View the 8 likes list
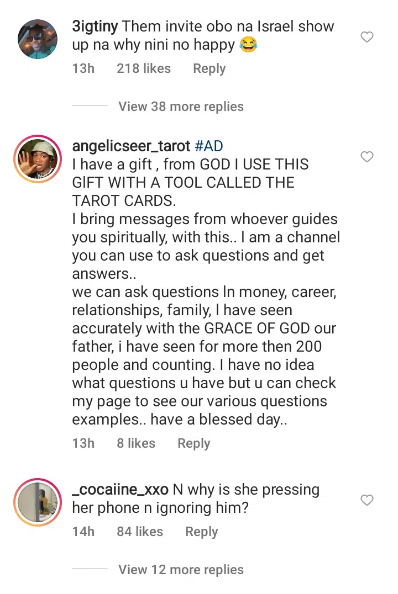 pyautogui.click(x=136, y=443)
